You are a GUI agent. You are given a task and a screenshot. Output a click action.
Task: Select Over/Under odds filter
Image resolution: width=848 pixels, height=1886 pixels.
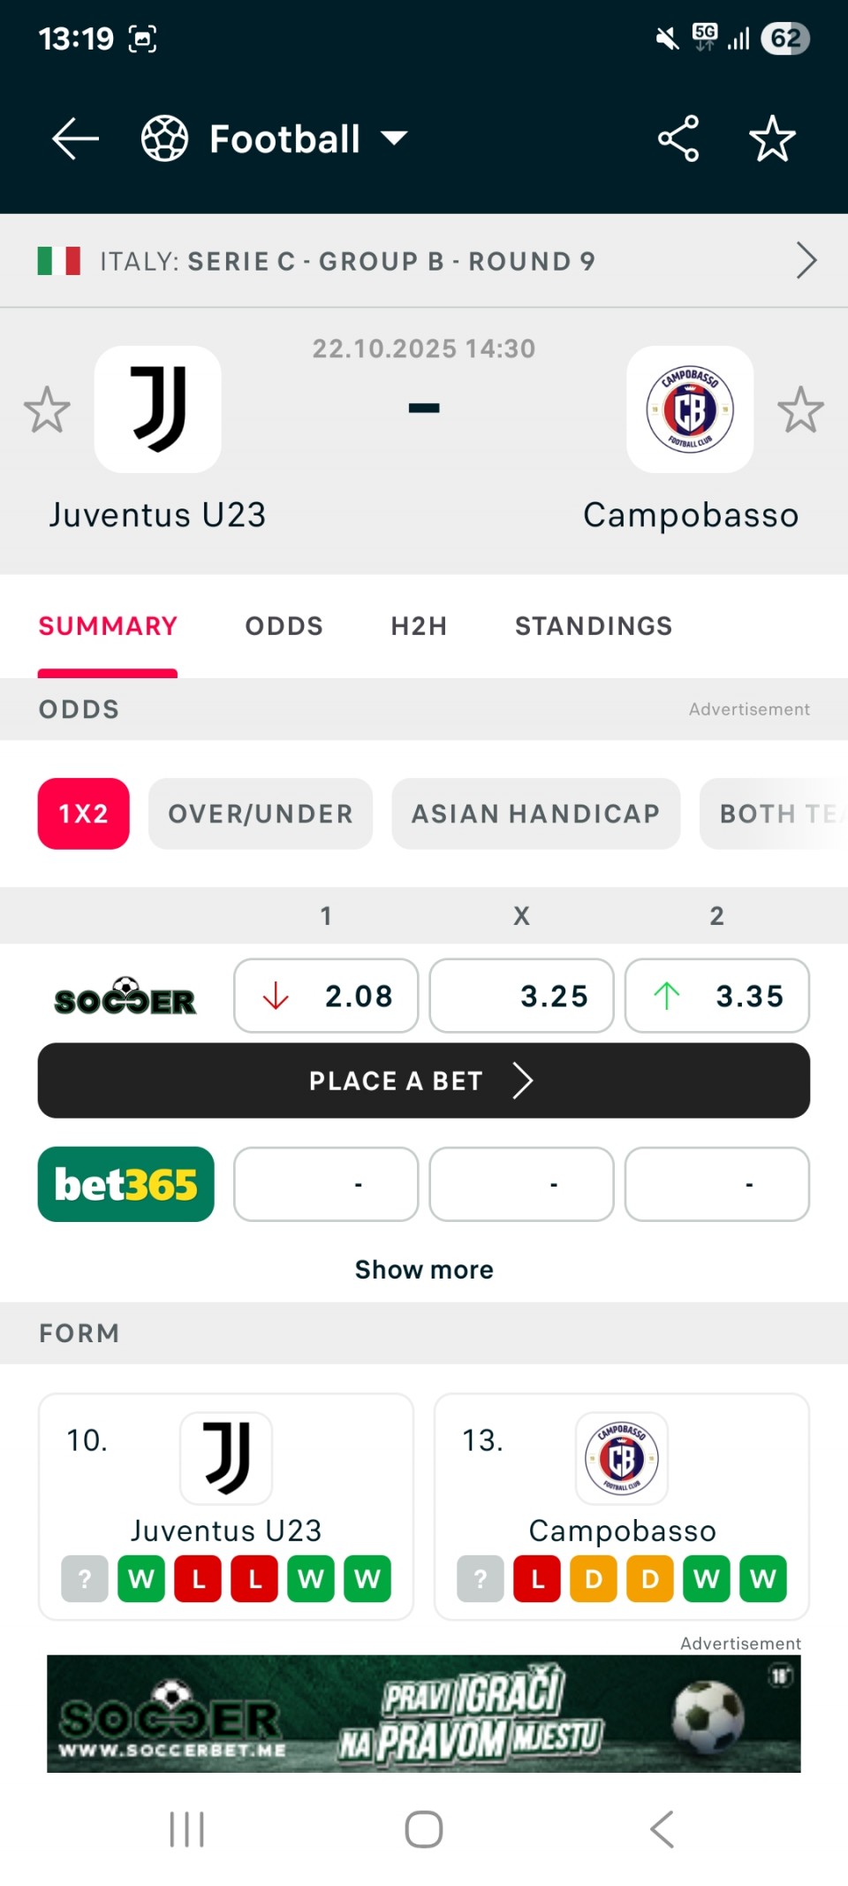click(261, 813)
